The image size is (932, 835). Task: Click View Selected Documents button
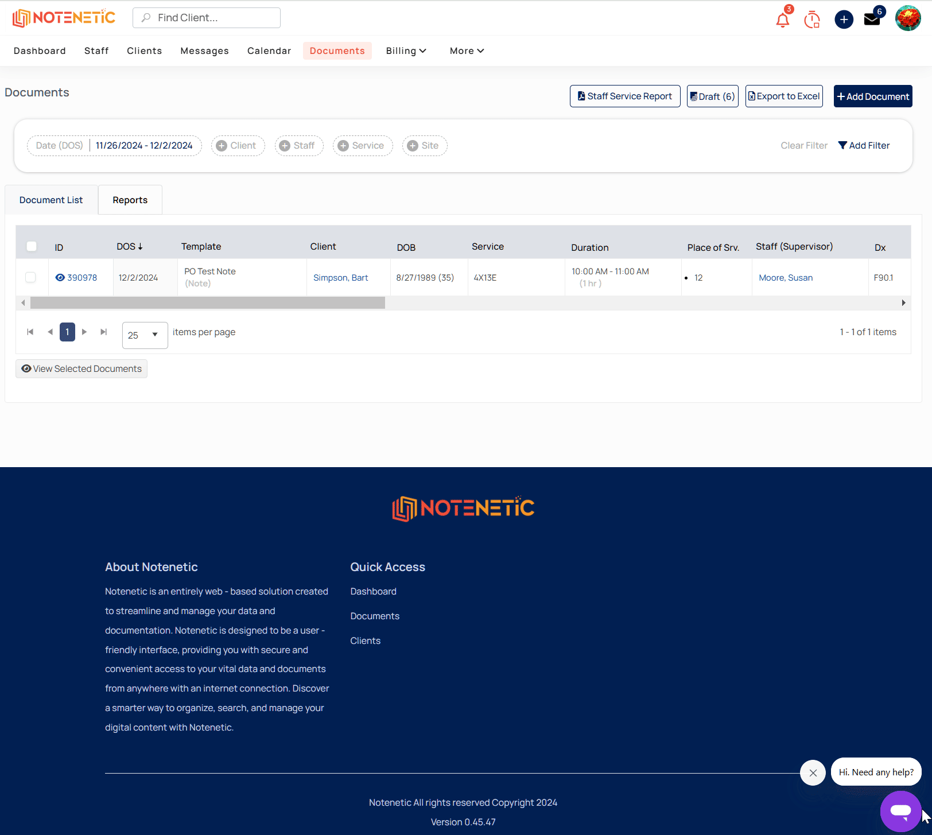click(x=81, y=369)
